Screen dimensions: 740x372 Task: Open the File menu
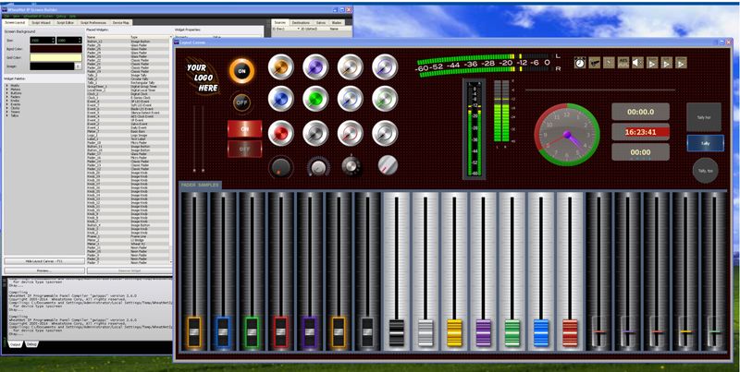7,16
